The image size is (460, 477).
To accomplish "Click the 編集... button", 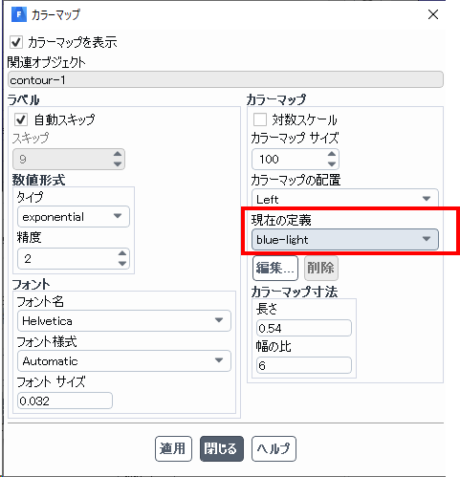I will [275, 268].
